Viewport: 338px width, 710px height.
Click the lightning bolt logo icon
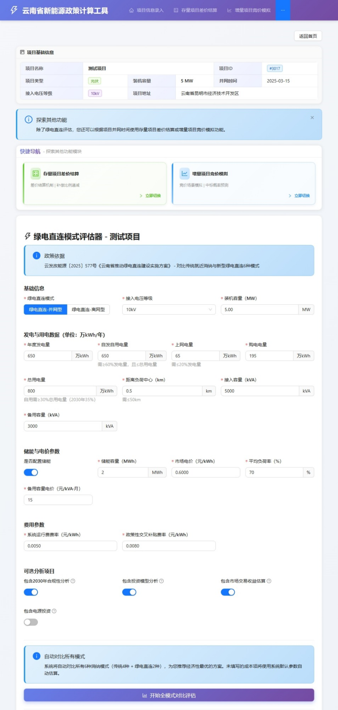[14, 10]
